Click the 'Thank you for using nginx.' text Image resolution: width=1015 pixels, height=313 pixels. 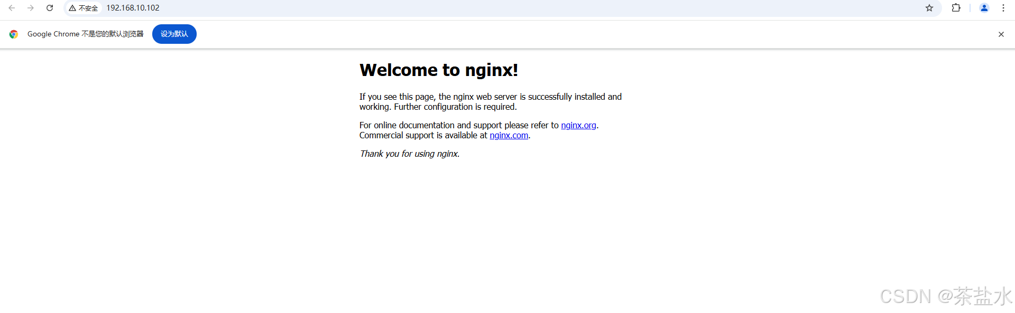[x=410, y=154]
